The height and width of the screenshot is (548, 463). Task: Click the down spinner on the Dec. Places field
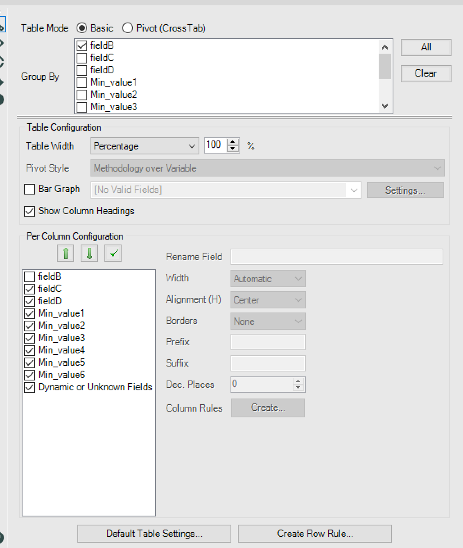pos(298,387)
